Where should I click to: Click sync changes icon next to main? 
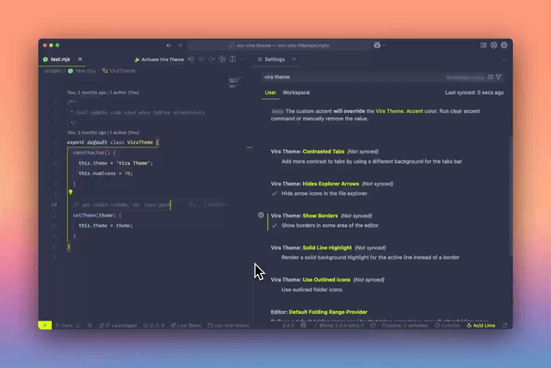tap(78, 326)
